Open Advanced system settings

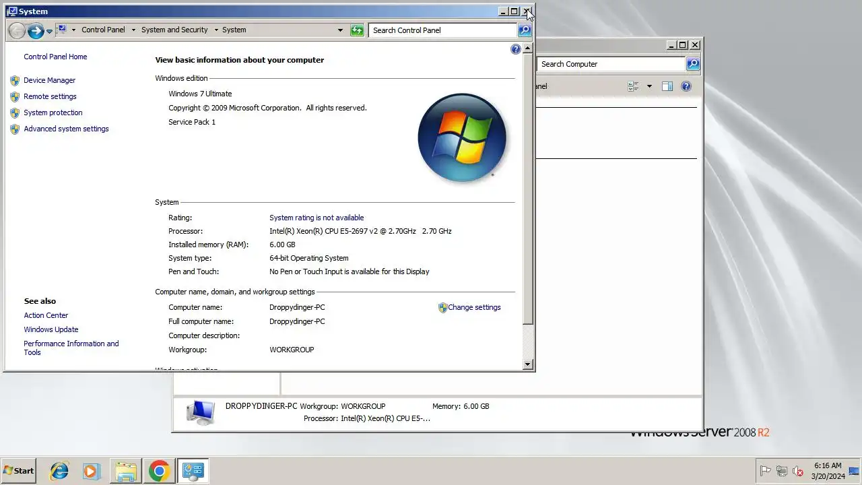tap(66, 129)
